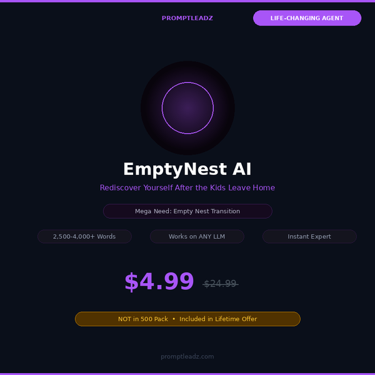
Task: Click the LIFE-CHANGING AGENT badge
Action: [307, 18]
